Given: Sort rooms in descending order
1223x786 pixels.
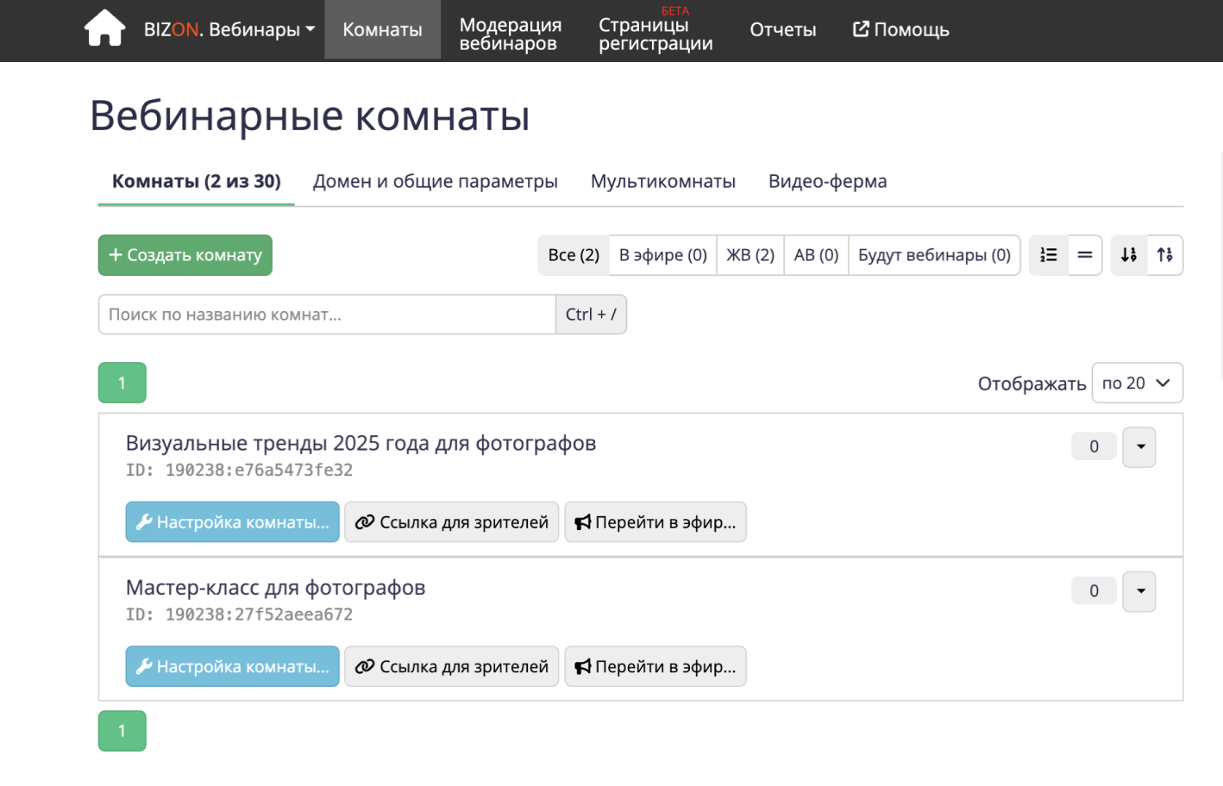Looking at the screenshot, I should tap(1129, 255).
